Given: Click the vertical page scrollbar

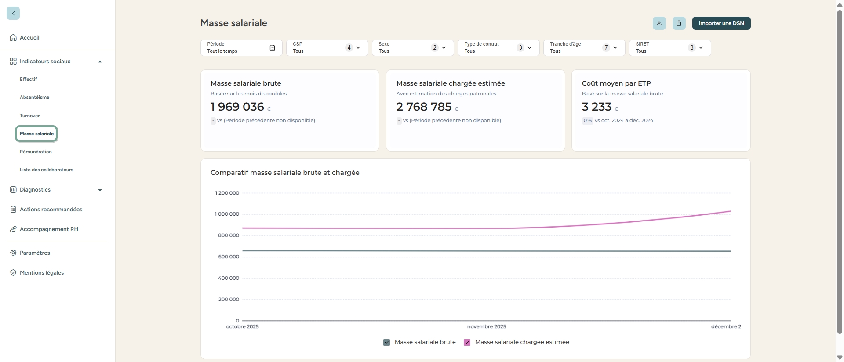Looking at the screenshot, I should click(840, 171).
